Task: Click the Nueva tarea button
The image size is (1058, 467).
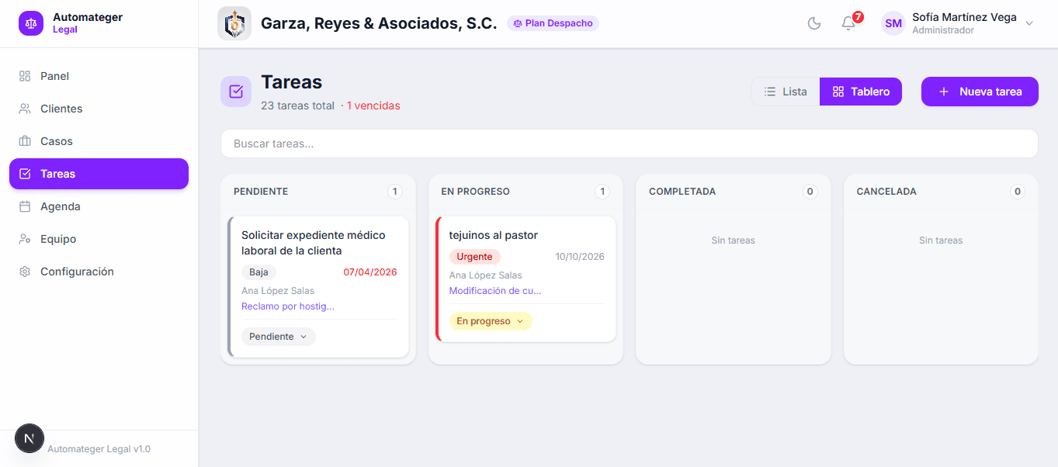Action: 979,91
